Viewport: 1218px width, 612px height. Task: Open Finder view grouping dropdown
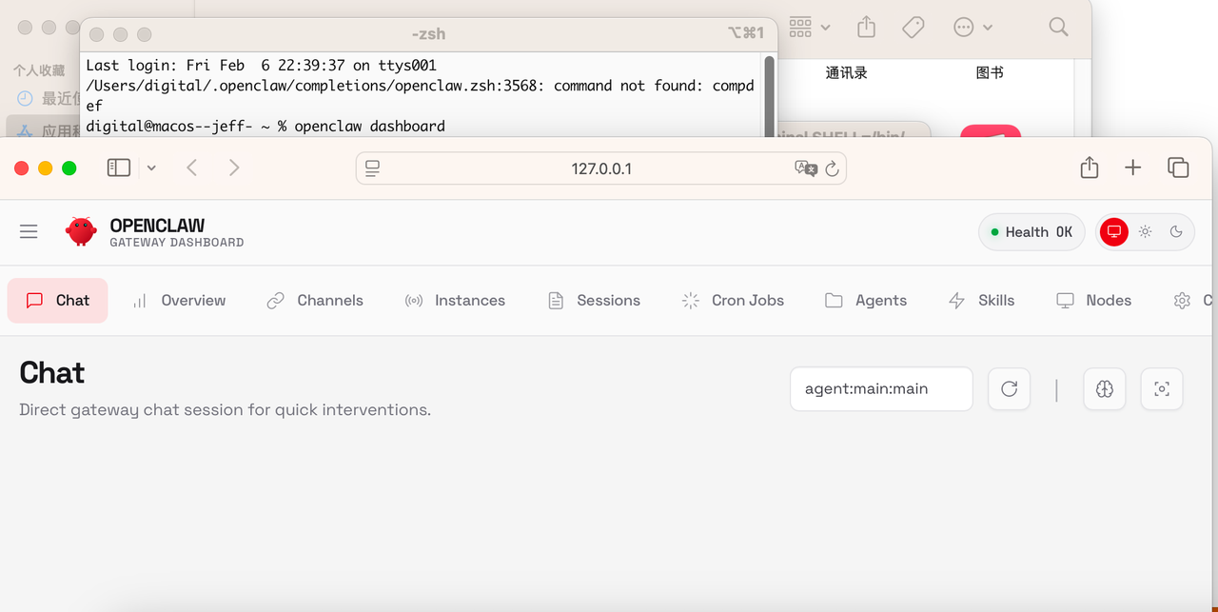click(810, 28)
